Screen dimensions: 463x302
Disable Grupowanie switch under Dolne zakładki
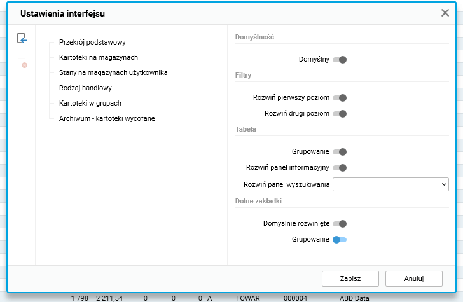[x=340, y=240]
